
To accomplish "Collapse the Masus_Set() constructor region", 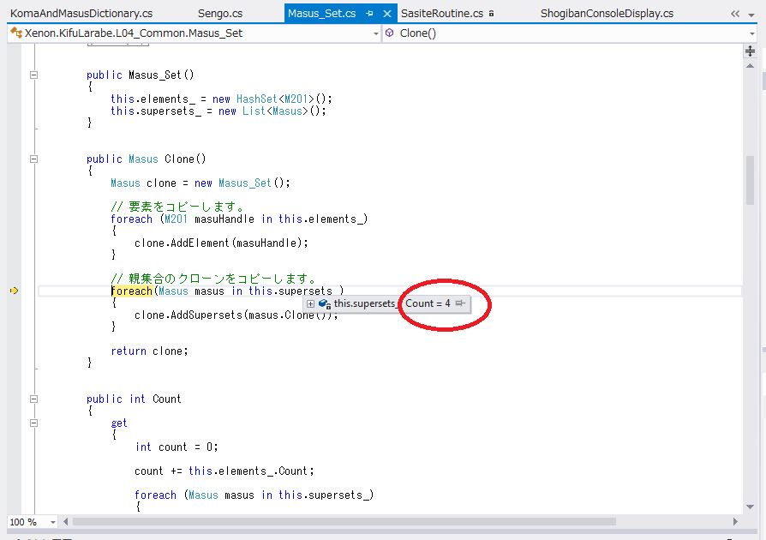I will [33, 75].
